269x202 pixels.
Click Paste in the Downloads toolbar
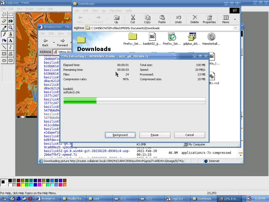162,19
